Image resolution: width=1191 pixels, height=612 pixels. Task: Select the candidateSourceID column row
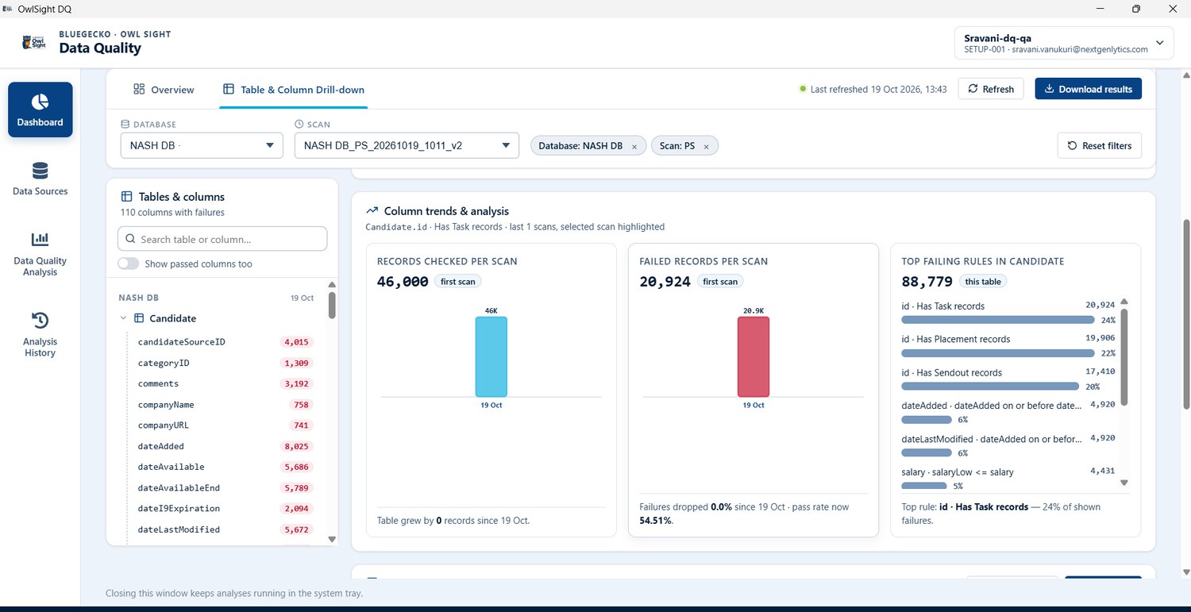(x=225, y=342)
